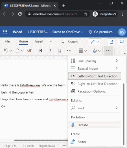Select Right-to-Left Text Direction
Viewport: 127px width, 148px height.
coord(95,84)
